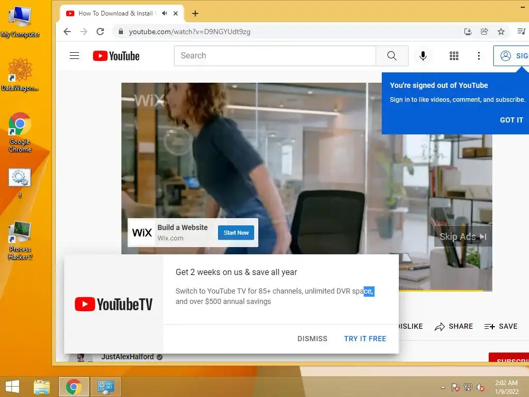Open the Action Center flag tray icon

(455, 387)
